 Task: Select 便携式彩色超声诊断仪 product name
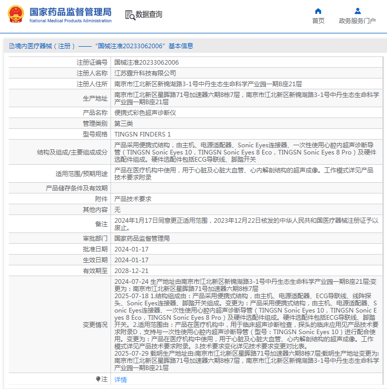coord(145,113)
